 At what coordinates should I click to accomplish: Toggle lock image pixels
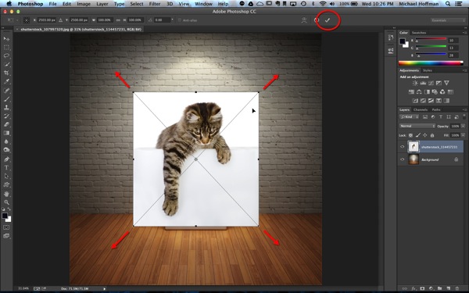[418, 135]
